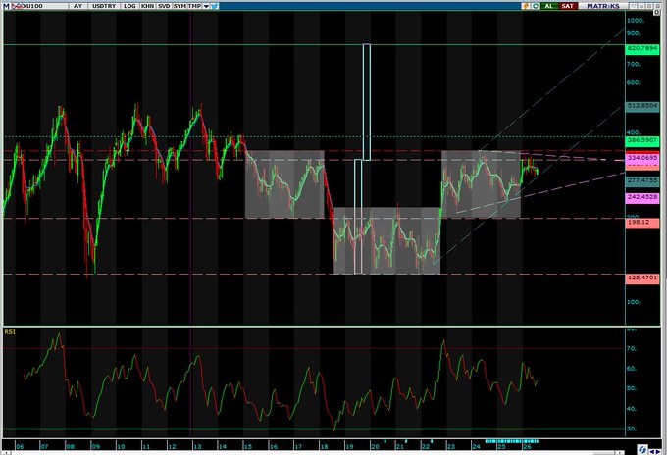Open the Twitter bird icon
Image resolution: width=667 pixels, height=455 pixels.
pos(214,6)
